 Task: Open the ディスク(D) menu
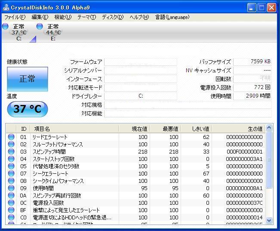pos(113,17)
